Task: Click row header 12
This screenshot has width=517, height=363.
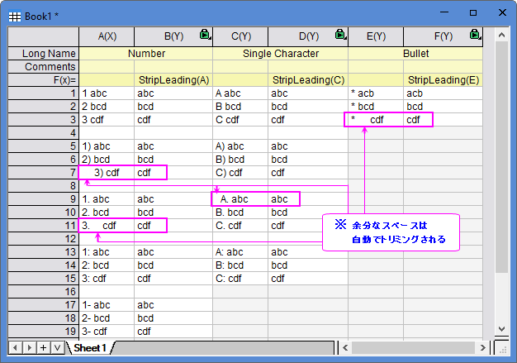Action: (44, 239)
